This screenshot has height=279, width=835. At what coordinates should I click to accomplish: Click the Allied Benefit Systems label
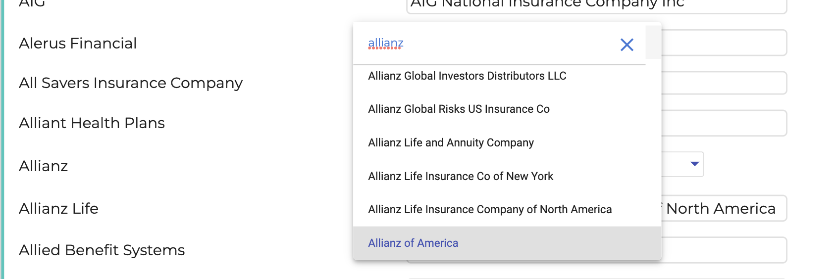pyautogui.click(x=102, y=250)
